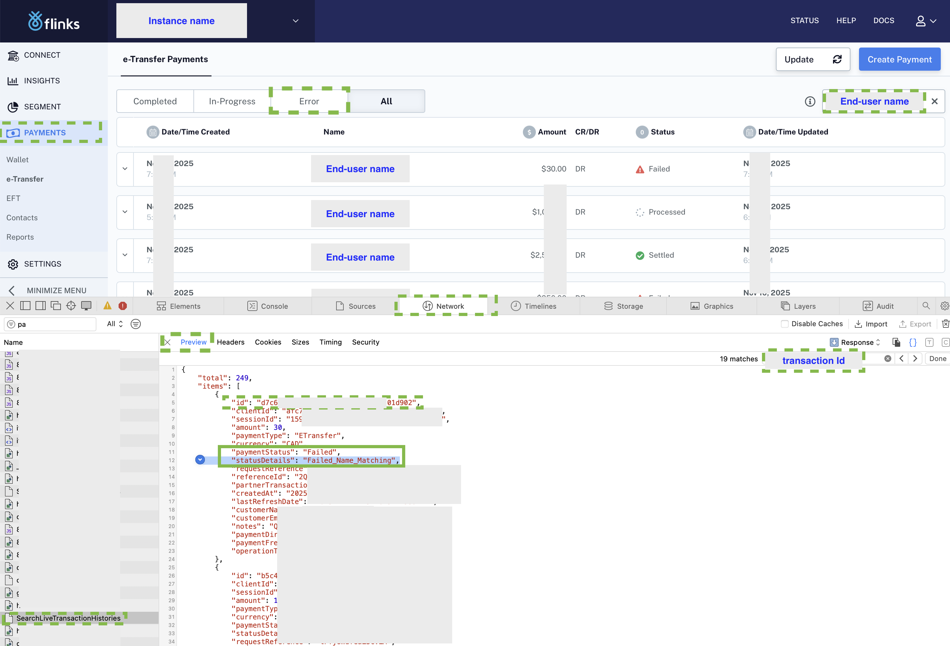Click the clear network items trash icon
Viewport: 950px width, 646px height.
945,324
